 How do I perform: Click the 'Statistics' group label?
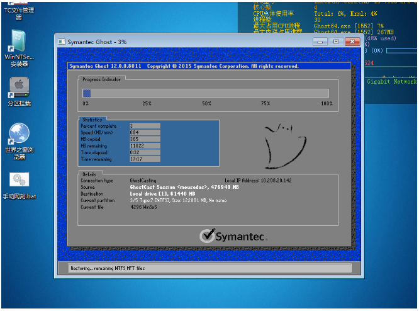click(92, 120)
